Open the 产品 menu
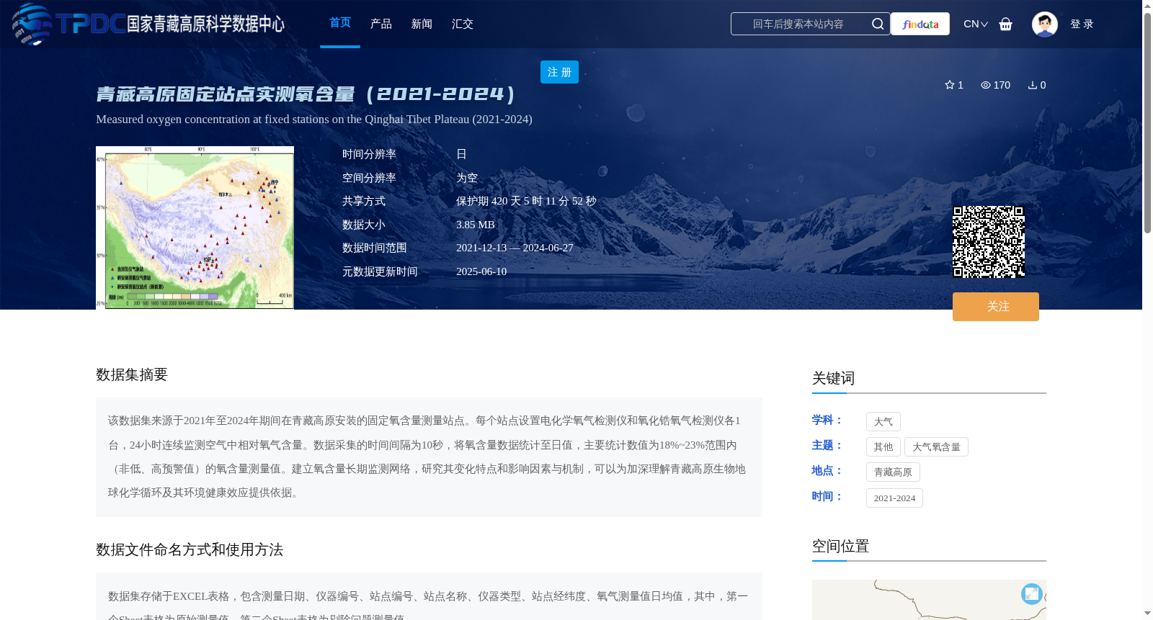The height and width of the screenshot is (620, 1153). tap(381, 24)
